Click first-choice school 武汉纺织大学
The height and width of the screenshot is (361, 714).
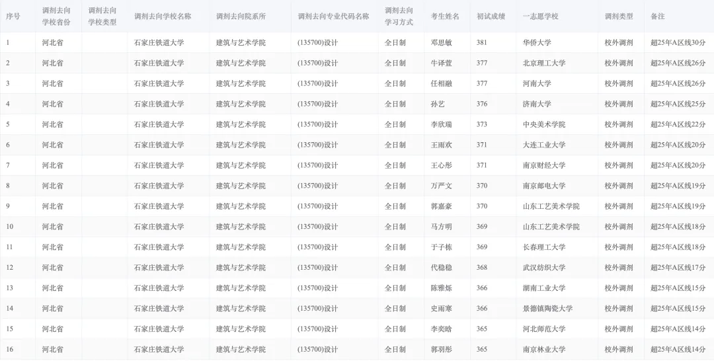click(x=544, y=268)
